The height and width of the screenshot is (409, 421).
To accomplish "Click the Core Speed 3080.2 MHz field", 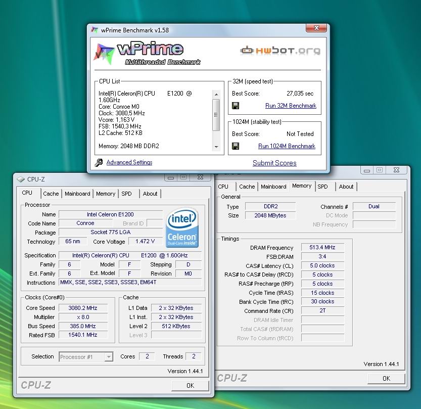I will point(83,308).
